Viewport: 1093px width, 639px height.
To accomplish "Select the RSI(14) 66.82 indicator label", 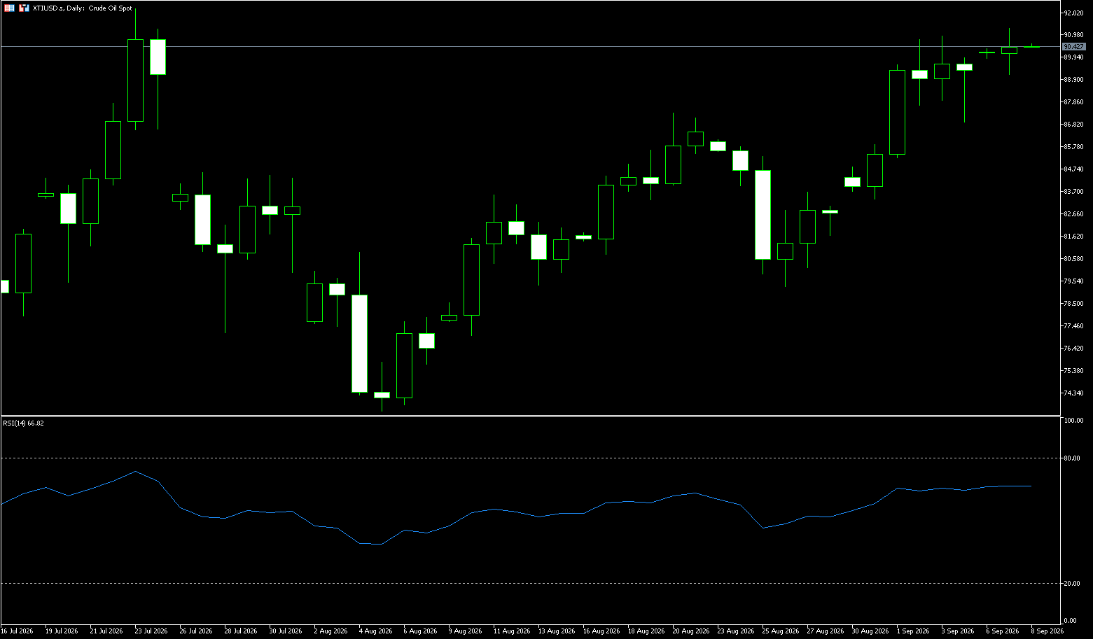I will (x=23, y=423).
